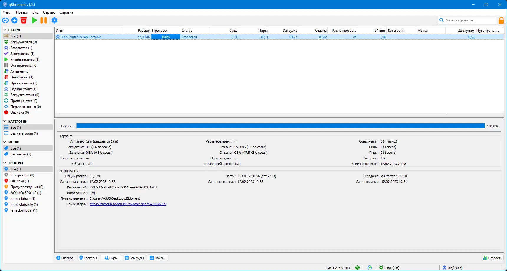507x271 pixels.
Task: Filter by Загружаются (0) status
Action: pyautogui.click(x=28, y=42)
